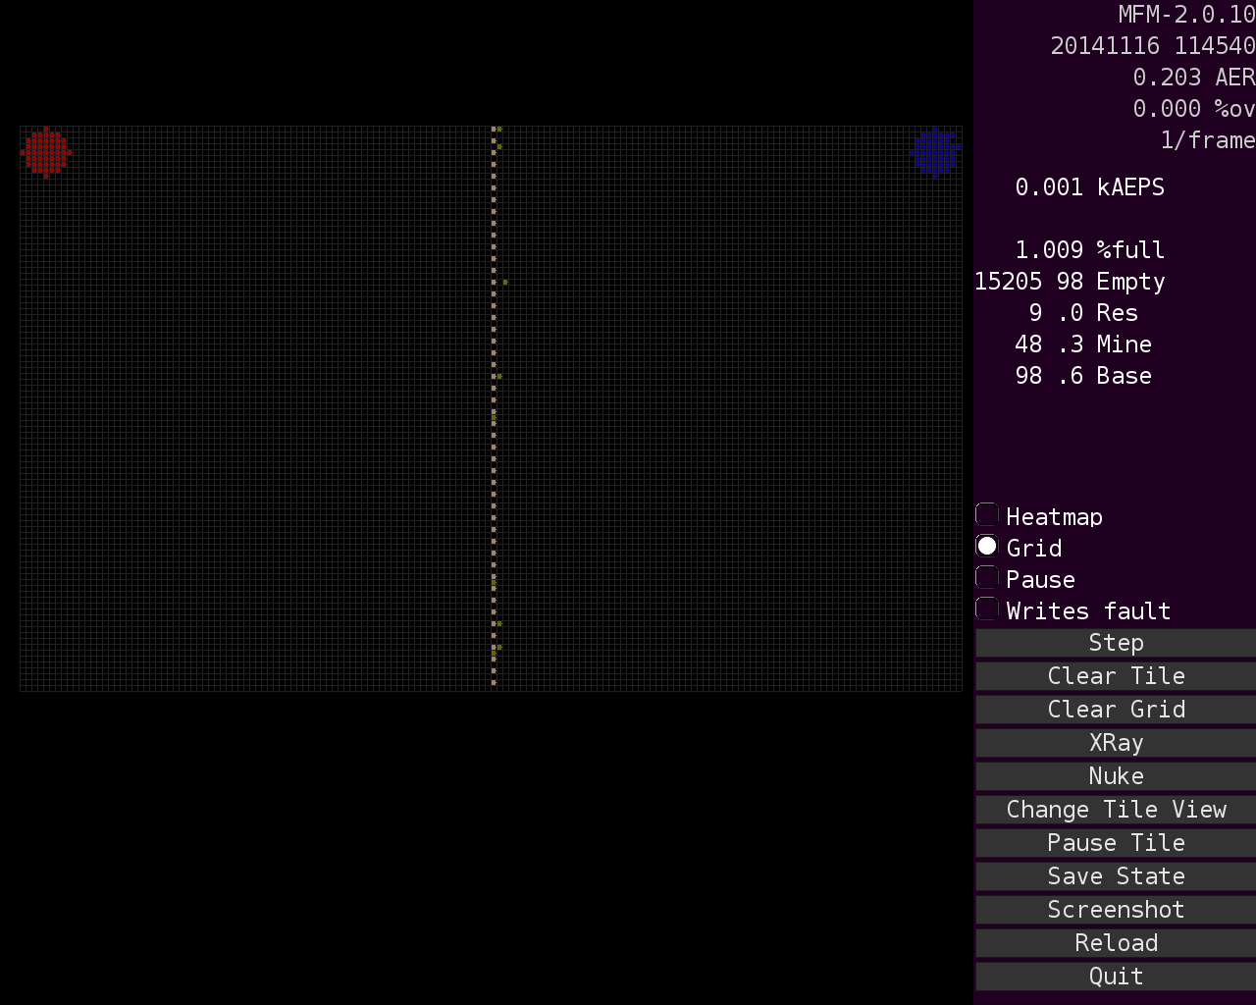This screenshot has height=1005, width=1256.
Task: Enable the Heatmap checkbox
Action: (987, 515)
